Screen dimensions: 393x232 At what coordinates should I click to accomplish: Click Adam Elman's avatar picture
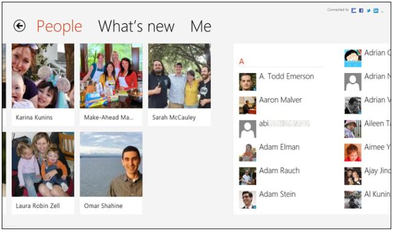pos(248,152)
